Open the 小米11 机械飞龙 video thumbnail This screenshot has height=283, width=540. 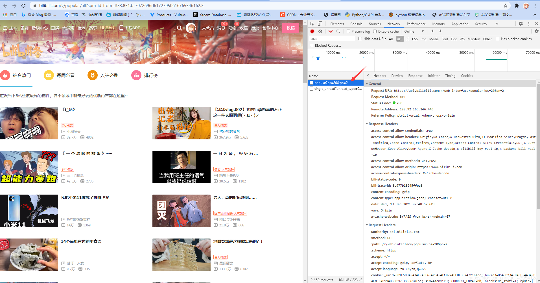coord(29,211)
